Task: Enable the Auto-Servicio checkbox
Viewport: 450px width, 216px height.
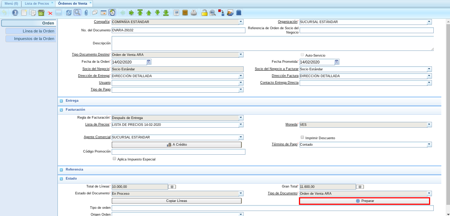Action: tap(302, 55)
